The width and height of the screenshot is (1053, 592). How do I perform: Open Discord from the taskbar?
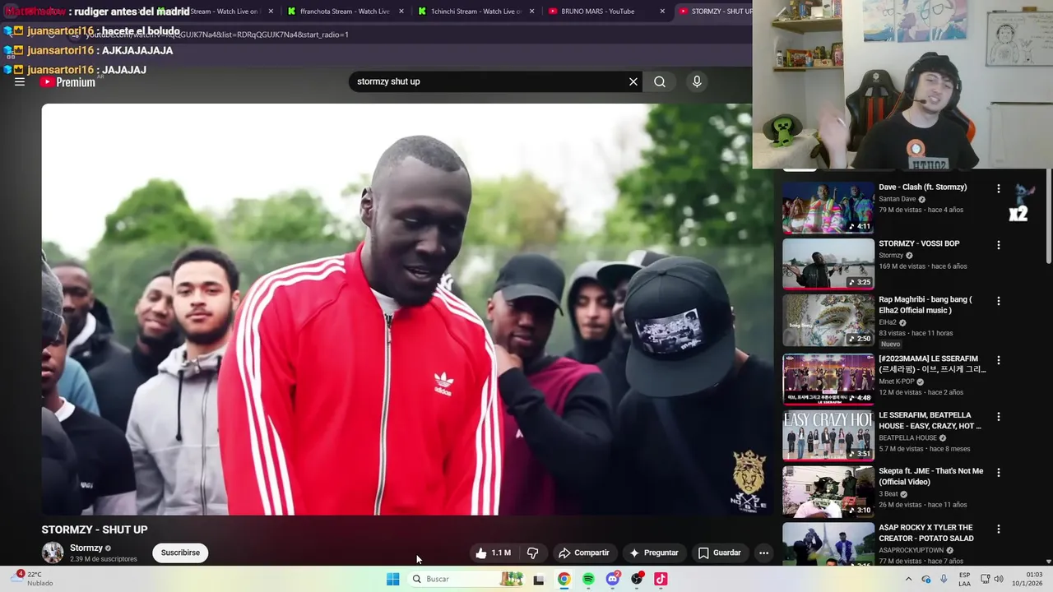coord(613,579)
